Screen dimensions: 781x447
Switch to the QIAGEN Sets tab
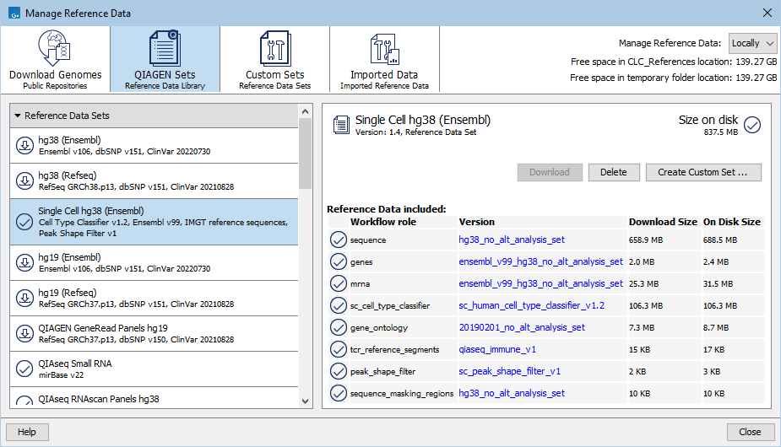[x=165, y=59]
